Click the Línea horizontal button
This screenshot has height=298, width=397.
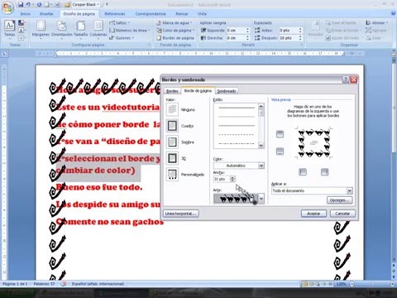coord(181,214)
